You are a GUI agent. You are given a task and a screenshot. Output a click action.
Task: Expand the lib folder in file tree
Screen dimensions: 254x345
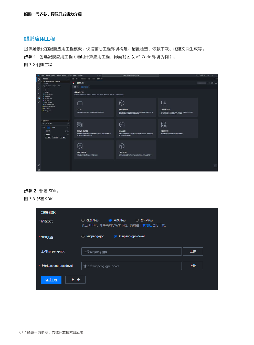45,90
